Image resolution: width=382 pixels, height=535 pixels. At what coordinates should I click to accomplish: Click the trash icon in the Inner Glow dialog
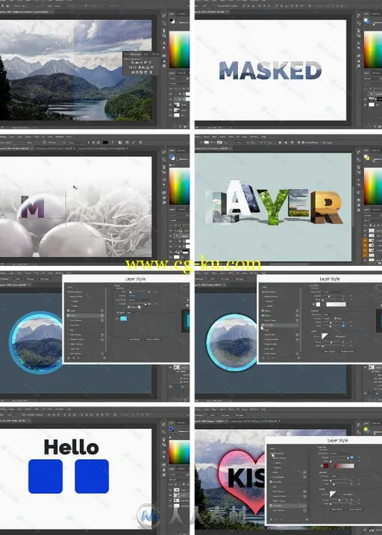pos(299,358)
